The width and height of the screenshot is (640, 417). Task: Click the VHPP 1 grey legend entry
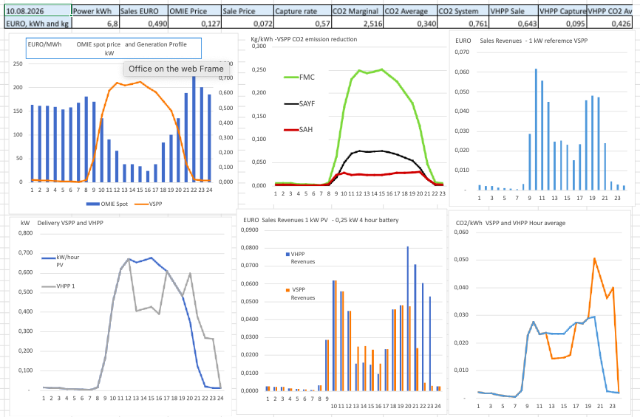[x=58, y=286]
